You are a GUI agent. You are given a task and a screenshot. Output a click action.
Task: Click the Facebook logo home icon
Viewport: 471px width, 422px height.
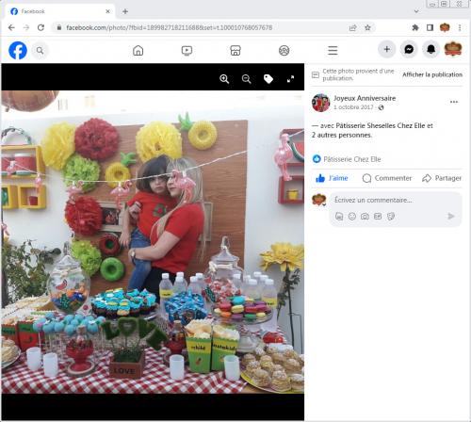pos(18,50)
